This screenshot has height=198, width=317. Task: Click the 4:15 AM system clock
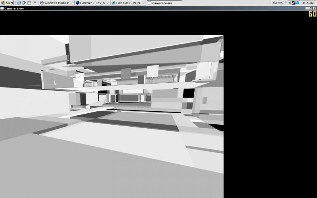(308, 3)
